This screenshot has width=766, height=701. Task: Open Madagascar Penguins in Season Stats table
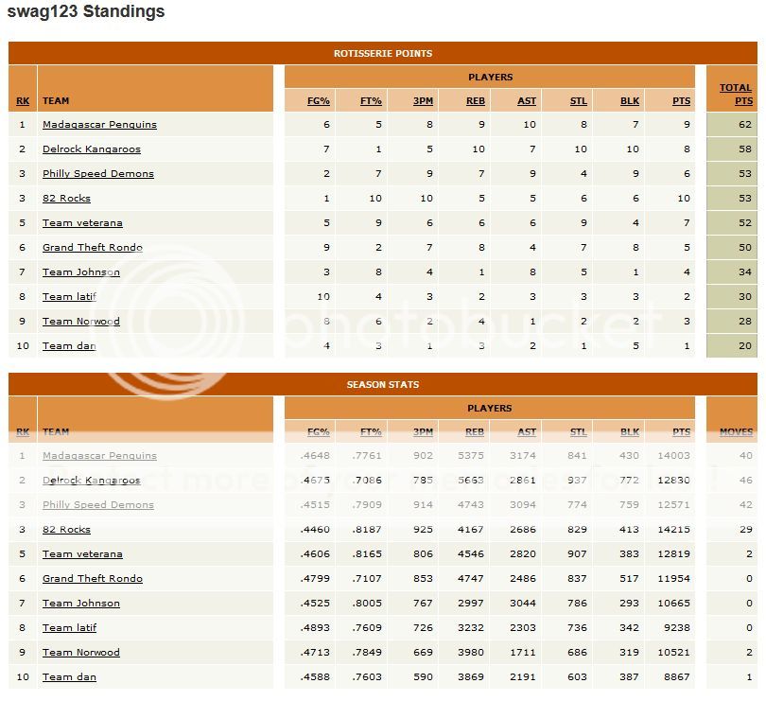click(99, 456)
